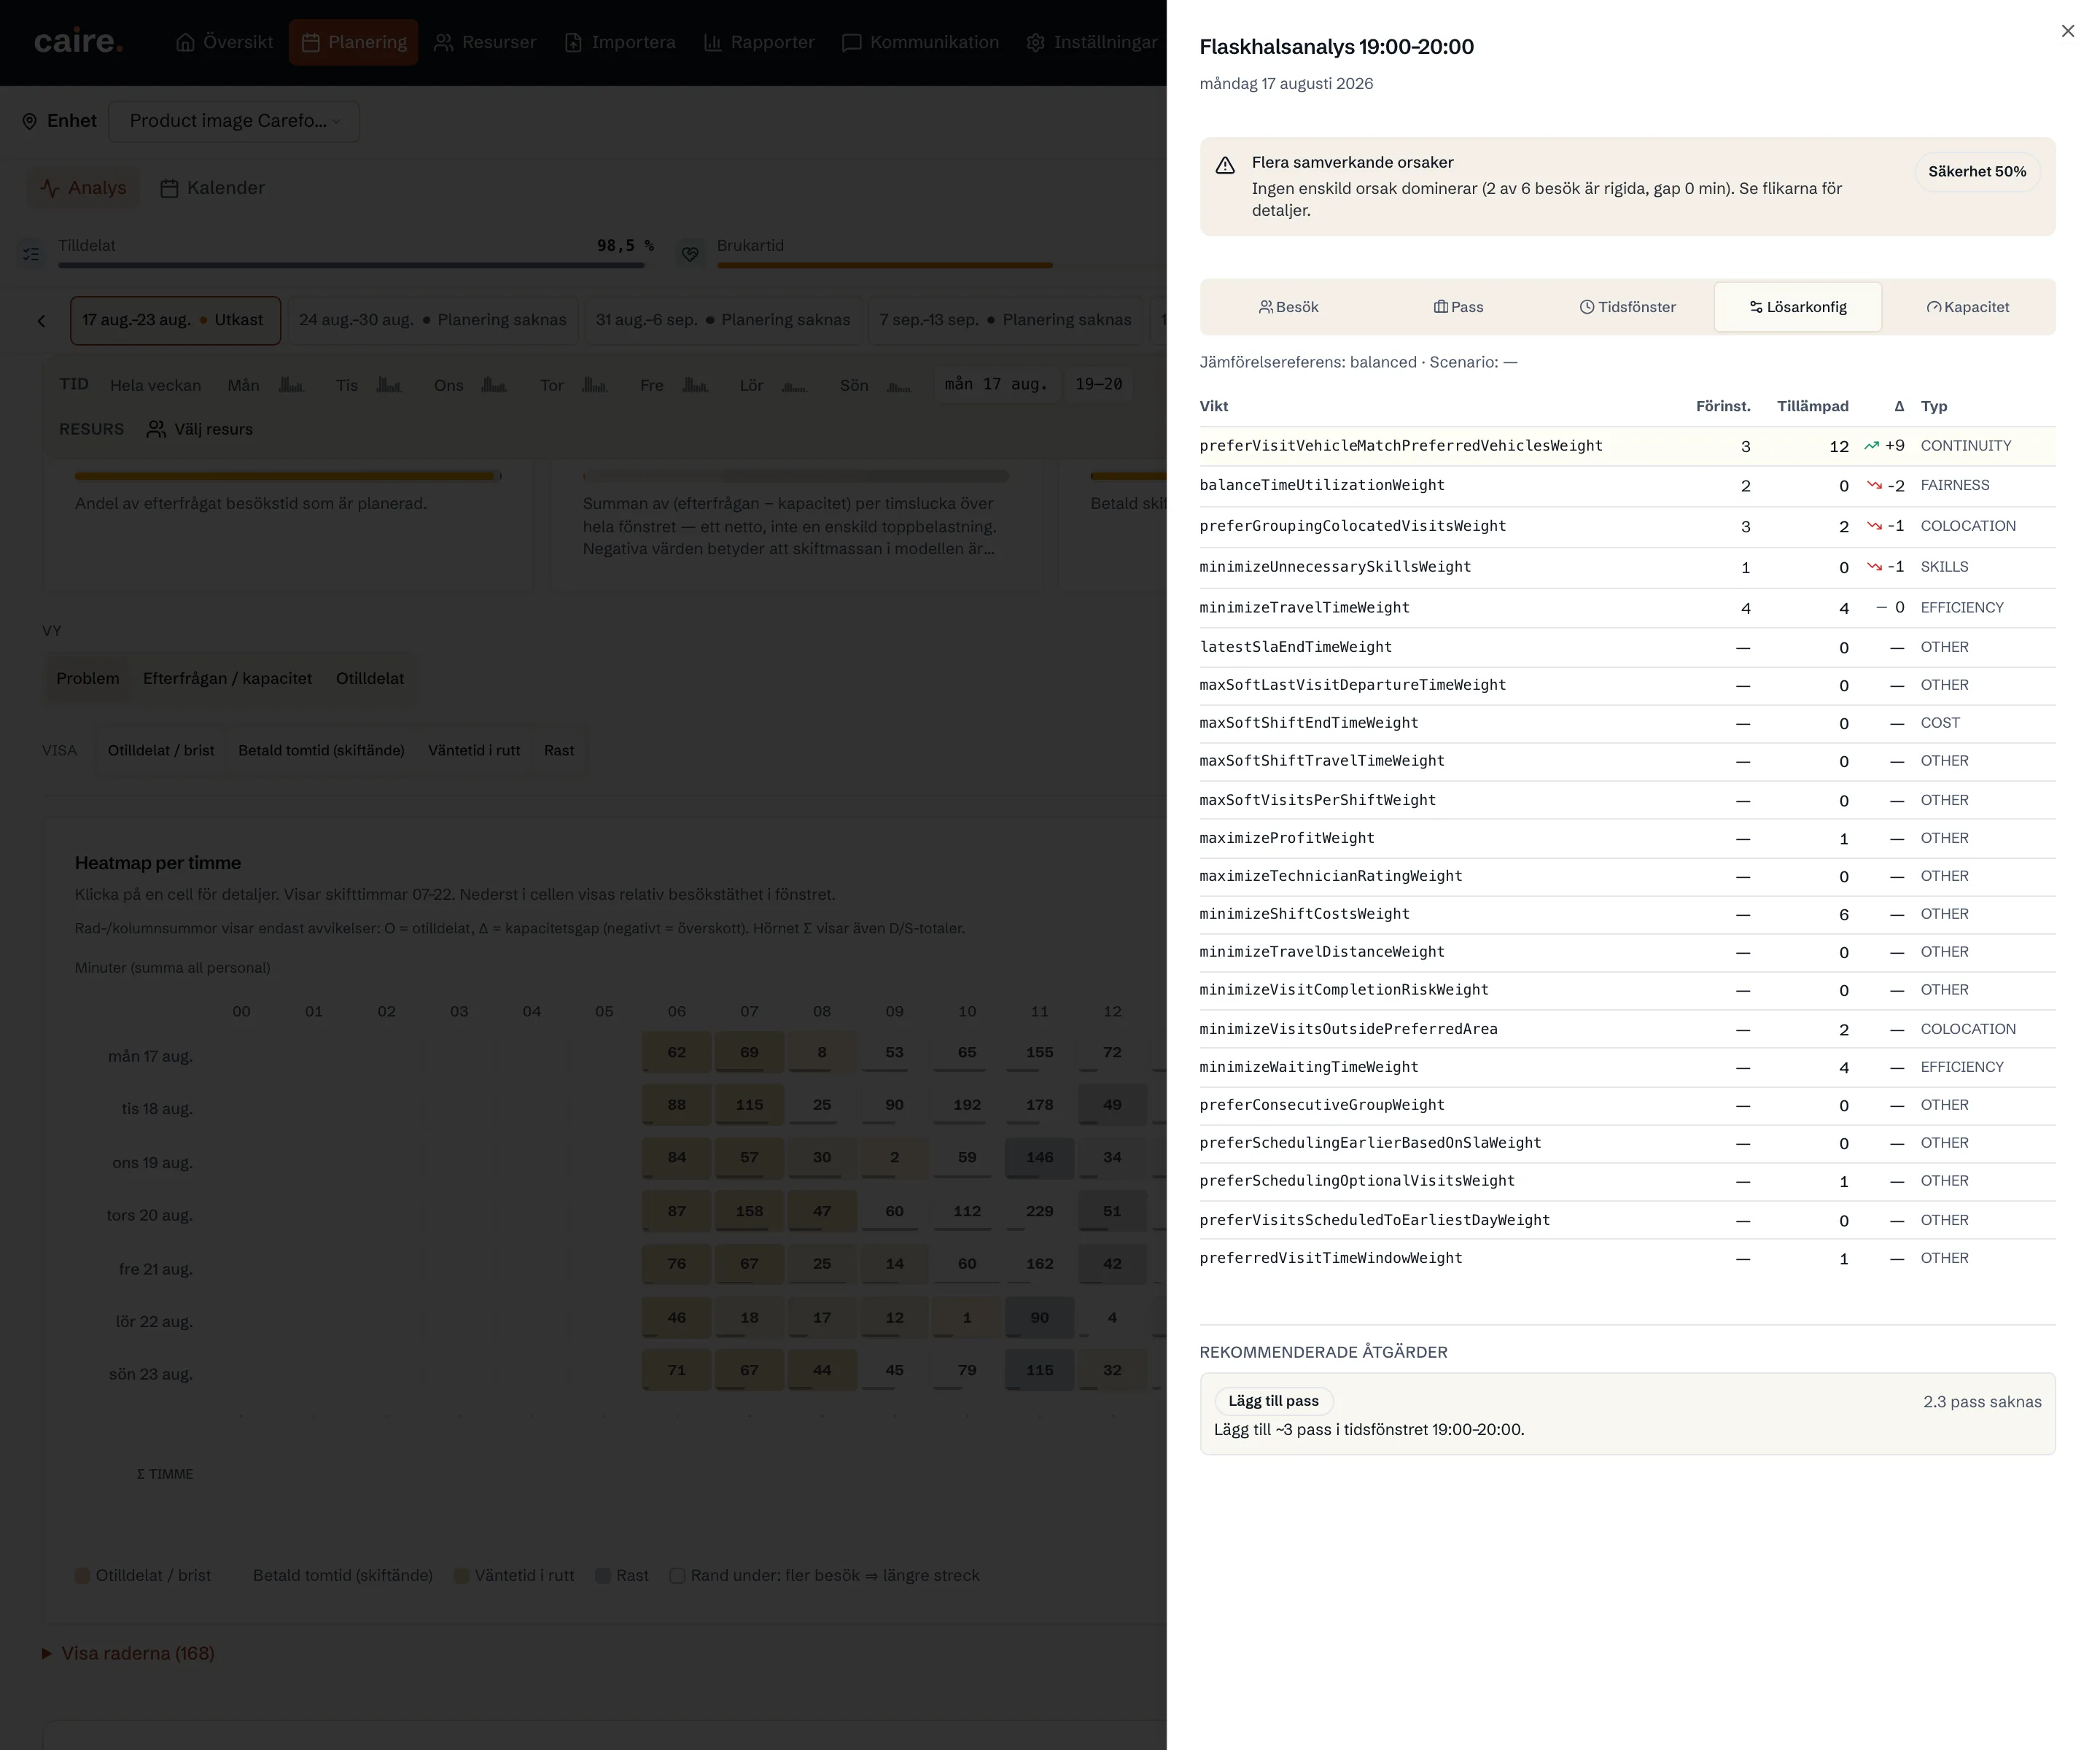Screen dimensions: 2100x1750
Task: Expand Visa raderna (168)
Action: [128, 1653]
